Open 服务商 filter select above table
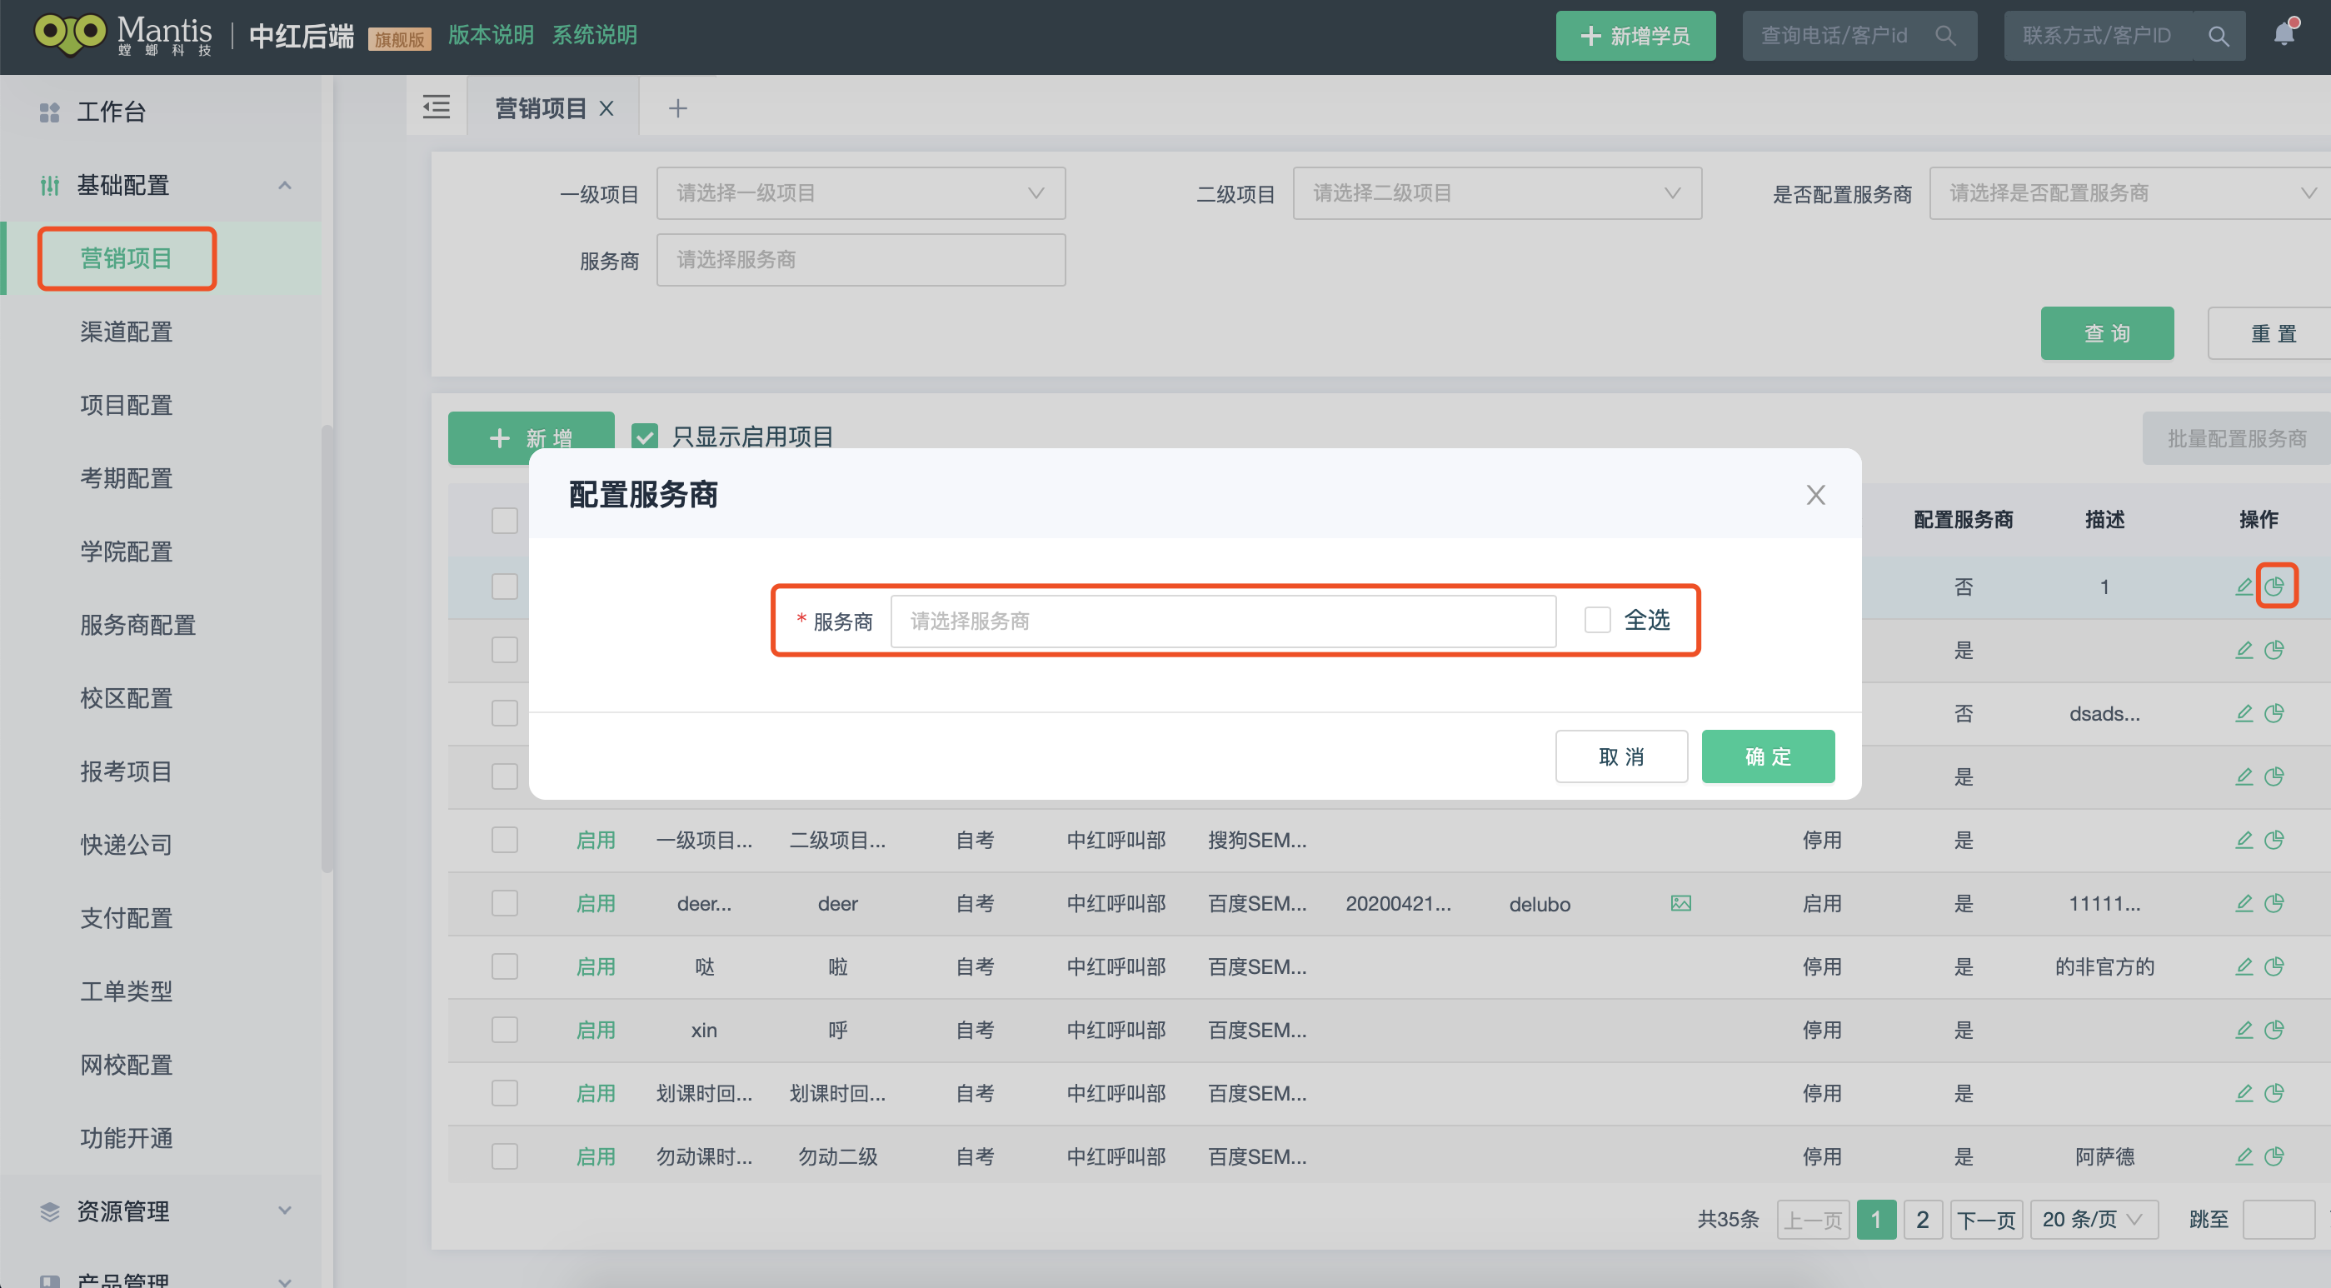2331x1288 pixels. [x=861, y=260]
